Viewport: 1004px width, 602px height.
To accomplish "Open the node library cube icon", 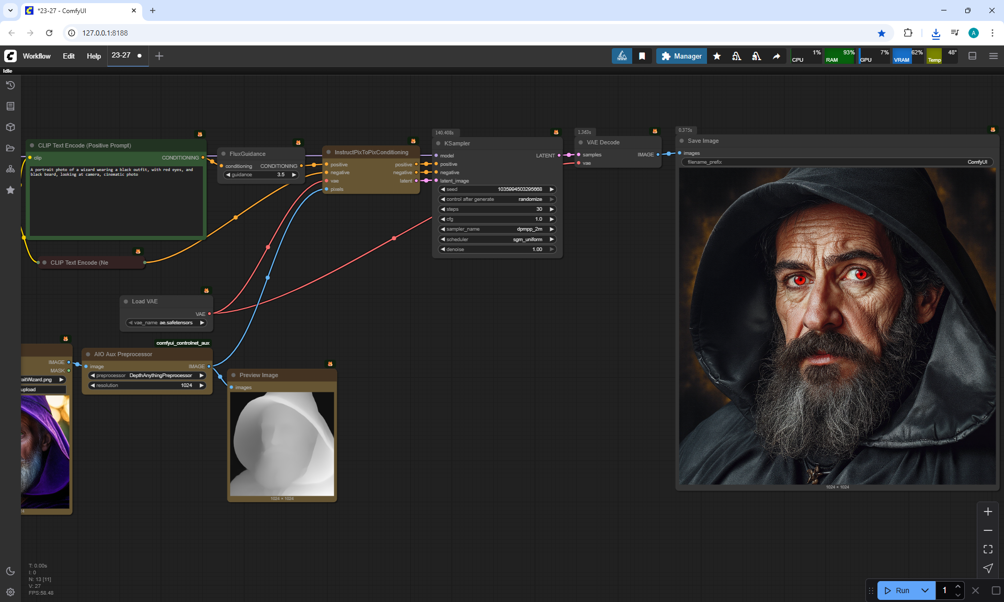I will (10, 127).
